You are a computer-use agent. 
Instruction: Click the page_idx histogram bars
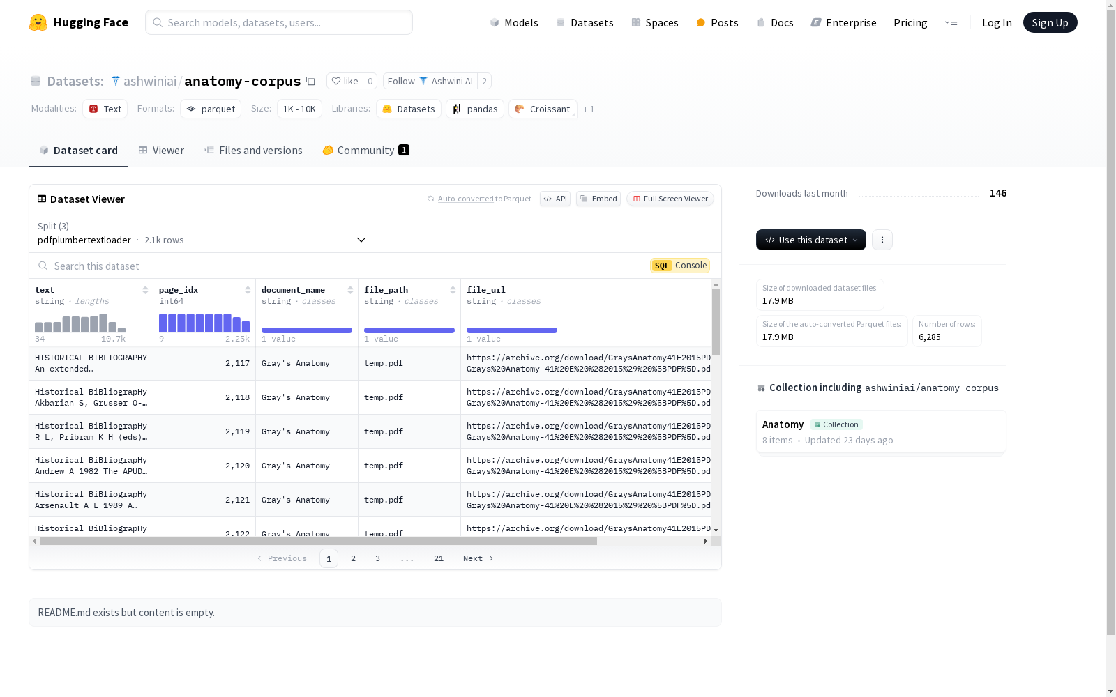click(x=204, y=323)
